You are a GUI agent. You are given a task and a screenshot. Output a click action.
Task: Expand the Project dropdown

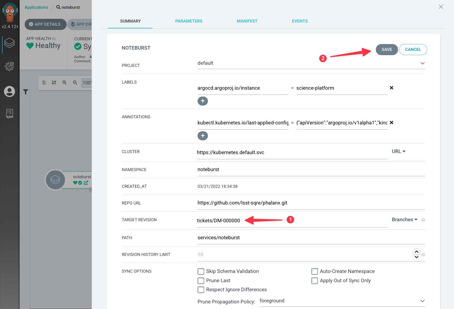[422, 63]
